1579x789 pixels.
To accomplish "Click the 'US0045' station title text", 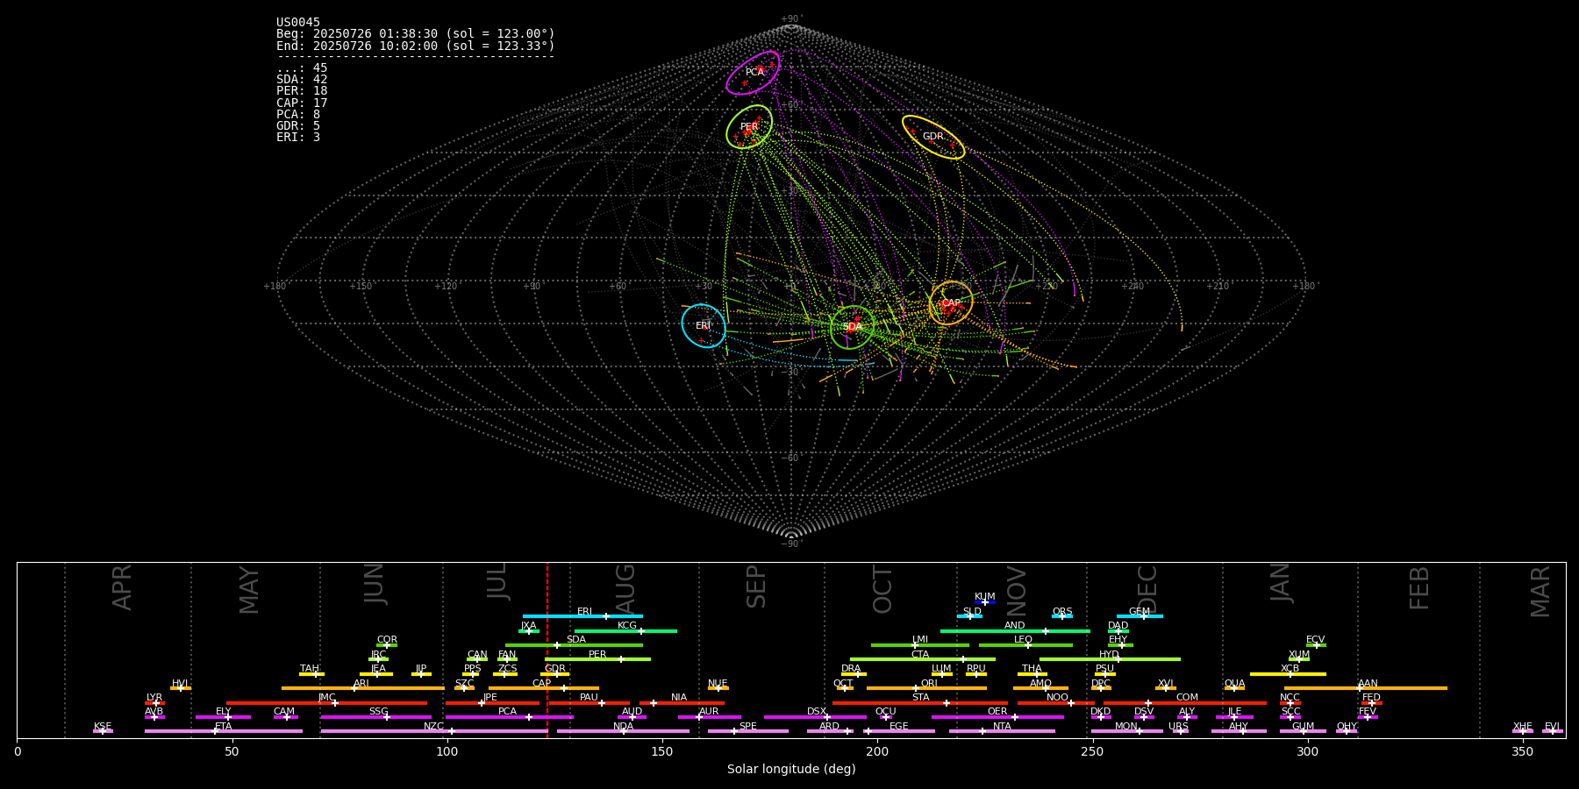I will click(x=298, y=23).
